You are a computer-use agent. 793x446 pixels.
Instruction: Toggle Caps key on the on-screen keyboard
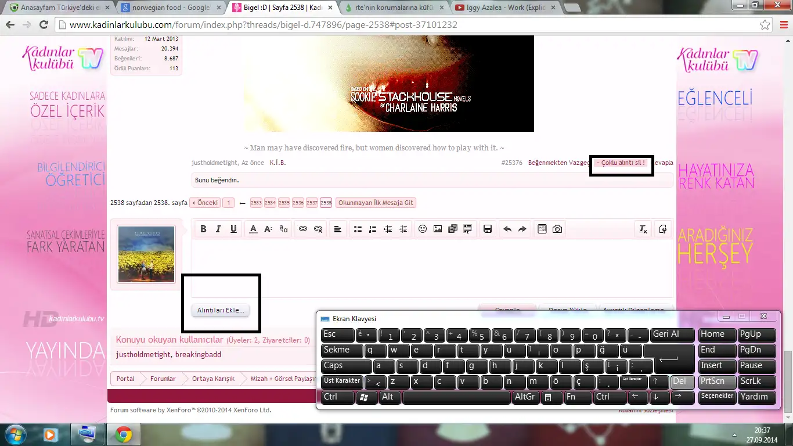pyautogui.click(x=347, y=366)
